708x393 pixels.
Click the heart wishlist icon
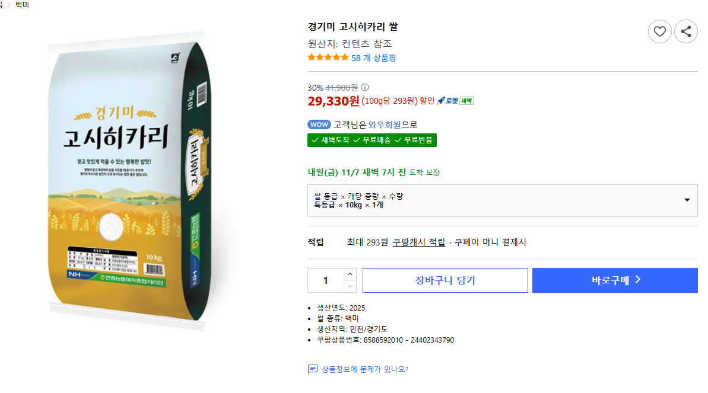[x=659, y=31]
